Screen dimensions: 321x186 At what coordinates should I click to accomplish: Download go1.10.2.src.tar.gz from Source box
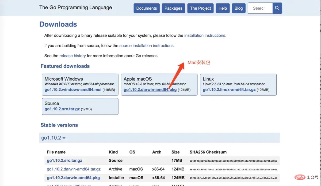62,109
